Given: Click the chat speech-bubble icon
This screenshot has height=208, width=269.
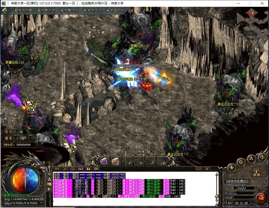Looking at the screenshot, I should coord(96,169).
